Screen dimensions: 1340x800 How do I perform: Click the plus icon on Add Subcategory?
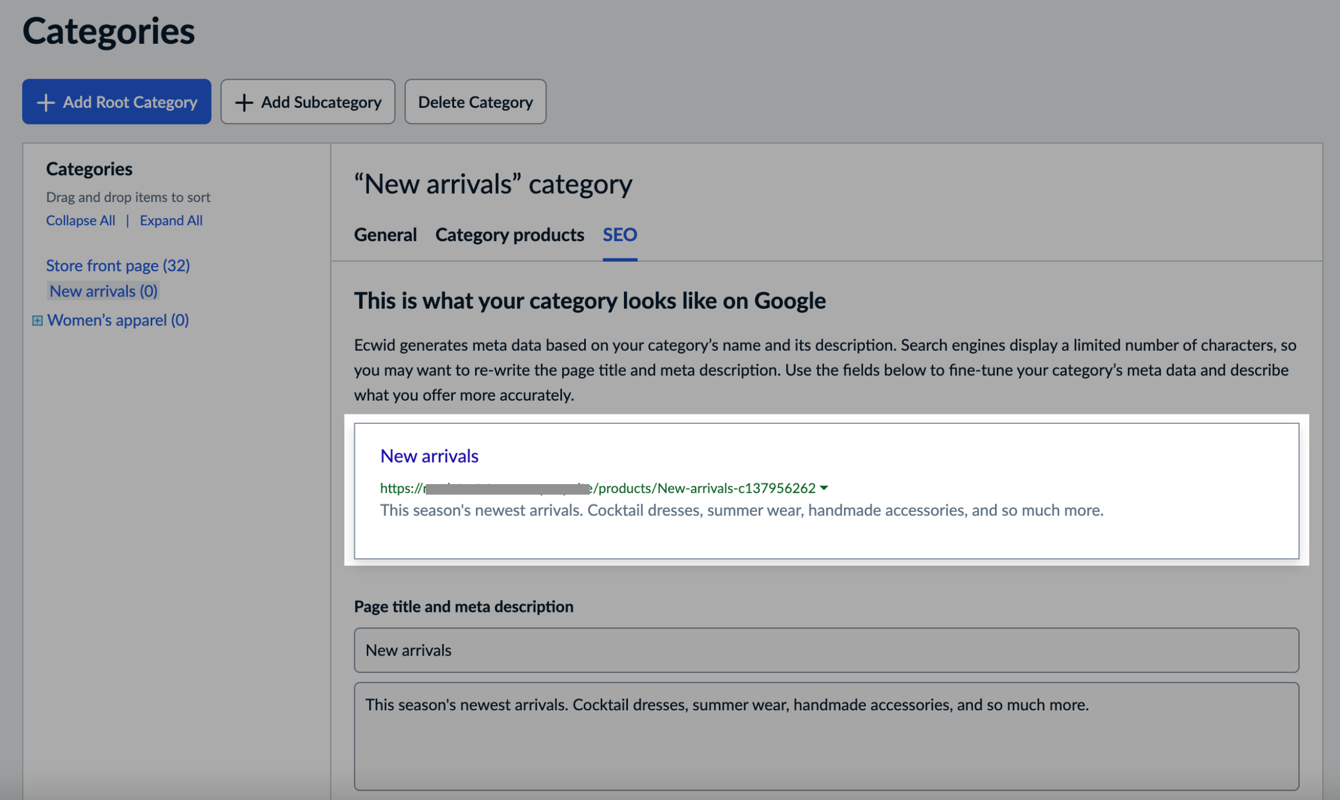245,102
